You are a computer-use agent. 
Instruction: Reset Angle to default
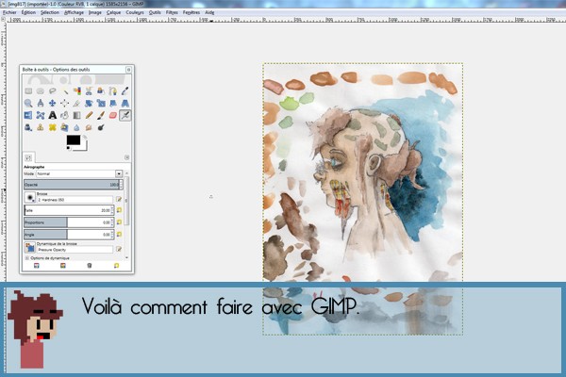point(119,235)
